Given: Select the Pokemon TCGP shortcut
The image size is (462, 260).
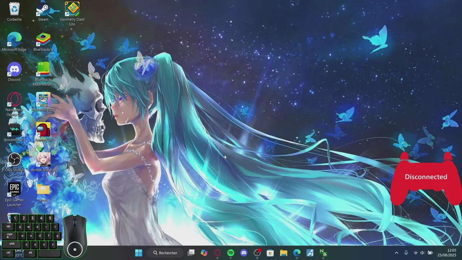Looking at the screenshot, I should (x=43, y=102).
